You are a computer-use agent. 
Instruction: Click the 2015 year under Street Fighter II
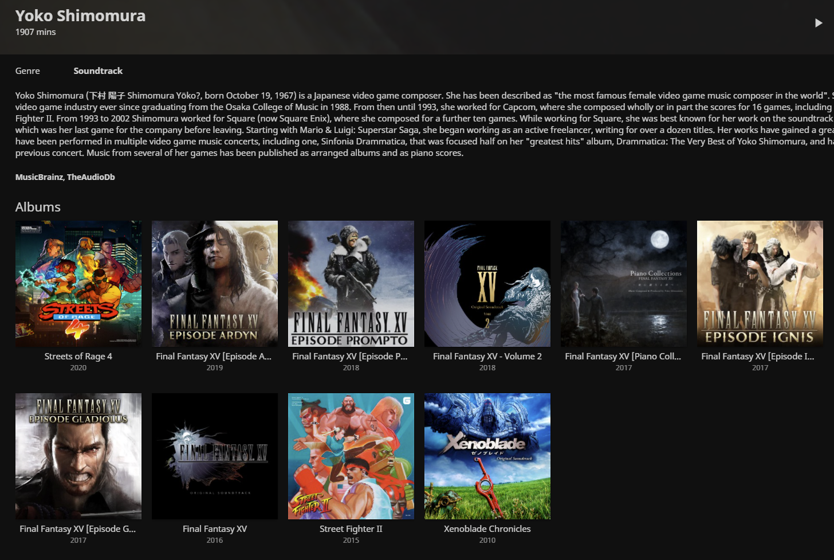click(351, 541)
